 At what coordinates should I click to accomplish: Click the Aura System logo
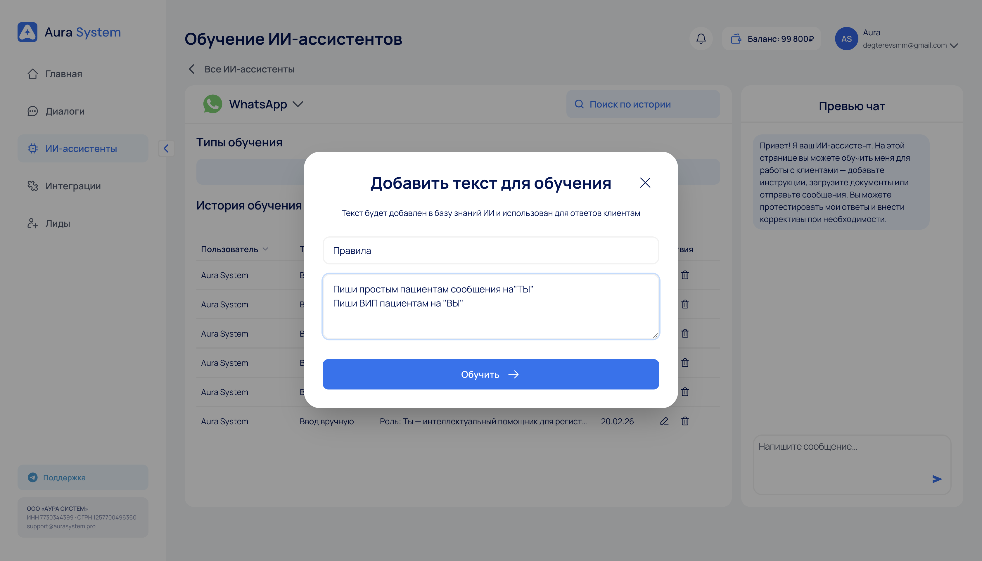click(x=28, y=32)
